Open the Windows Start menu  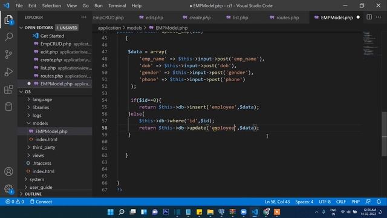(110, 212)
